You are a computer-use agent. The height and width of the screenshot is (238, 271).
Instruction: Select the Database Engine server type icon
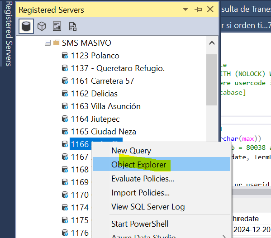pyautogui.click(x=26, y=26)
